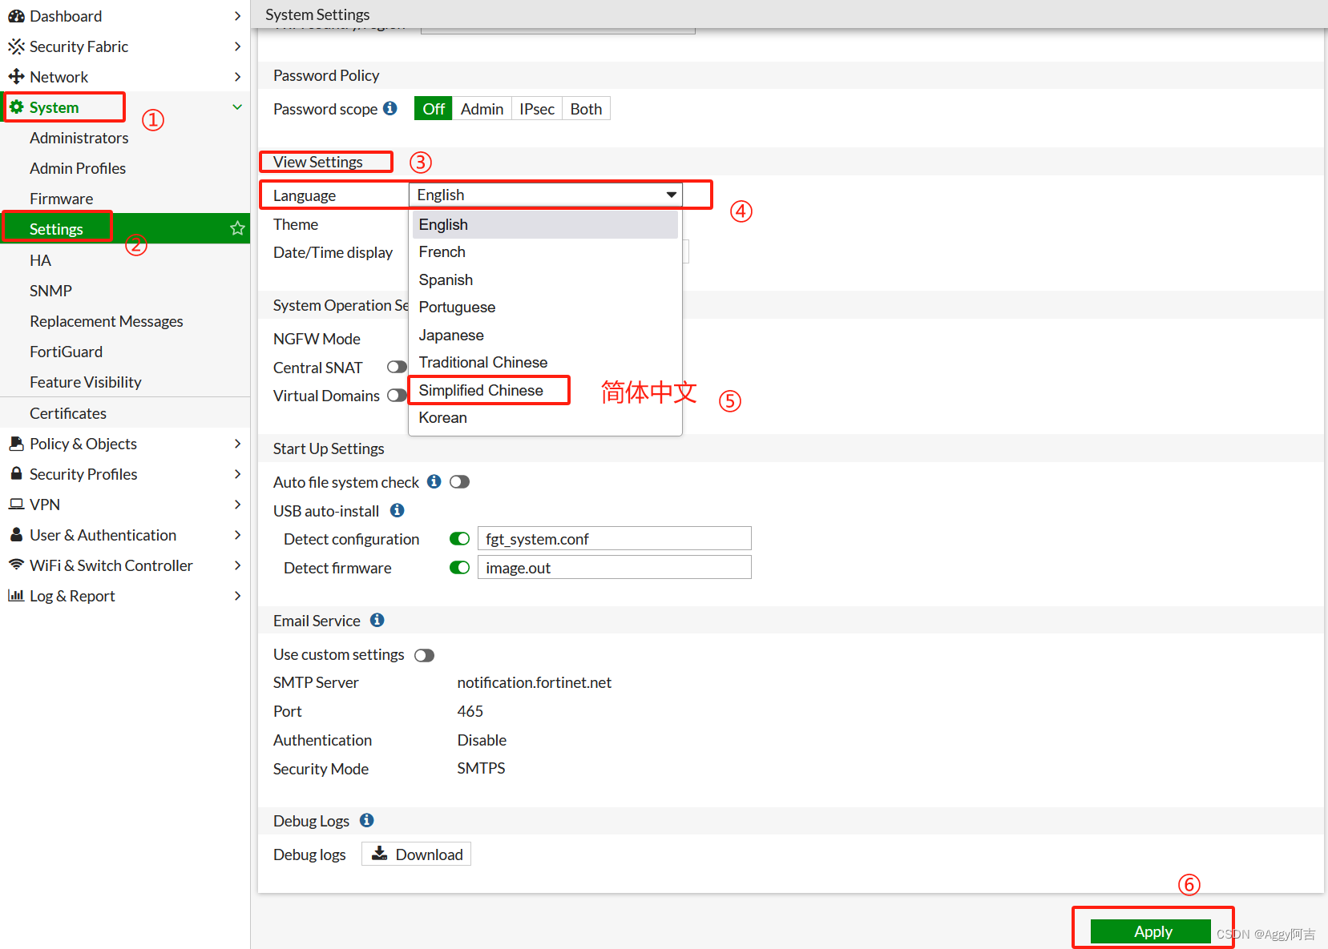Click the Password scope info icon
Image resolution: width=1328 pixels, height=949 pixels.
pos(390,108)
